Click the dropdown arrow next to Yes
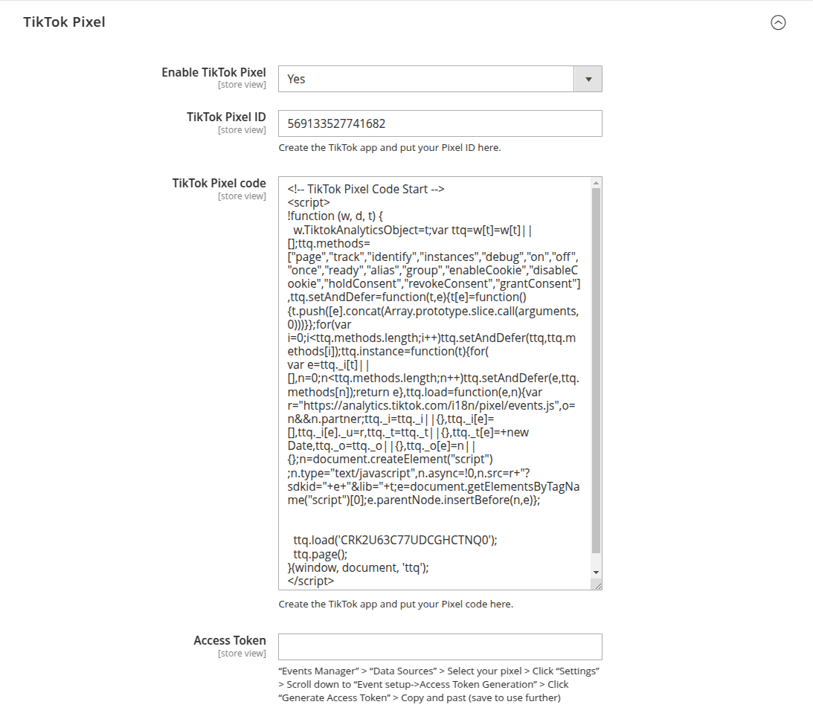Screen dimensions: 813x719 pyautogui.click(x=588, y=79)
